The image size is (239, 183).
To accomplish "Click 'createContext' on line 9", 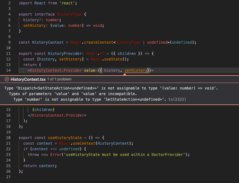I will tap(98, 42).
